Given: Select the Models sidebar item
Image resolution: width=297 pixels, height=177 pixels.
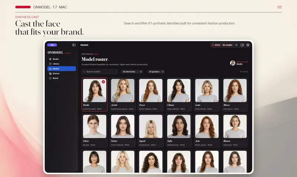Looking at the screenshot, I should click(62, 69).
